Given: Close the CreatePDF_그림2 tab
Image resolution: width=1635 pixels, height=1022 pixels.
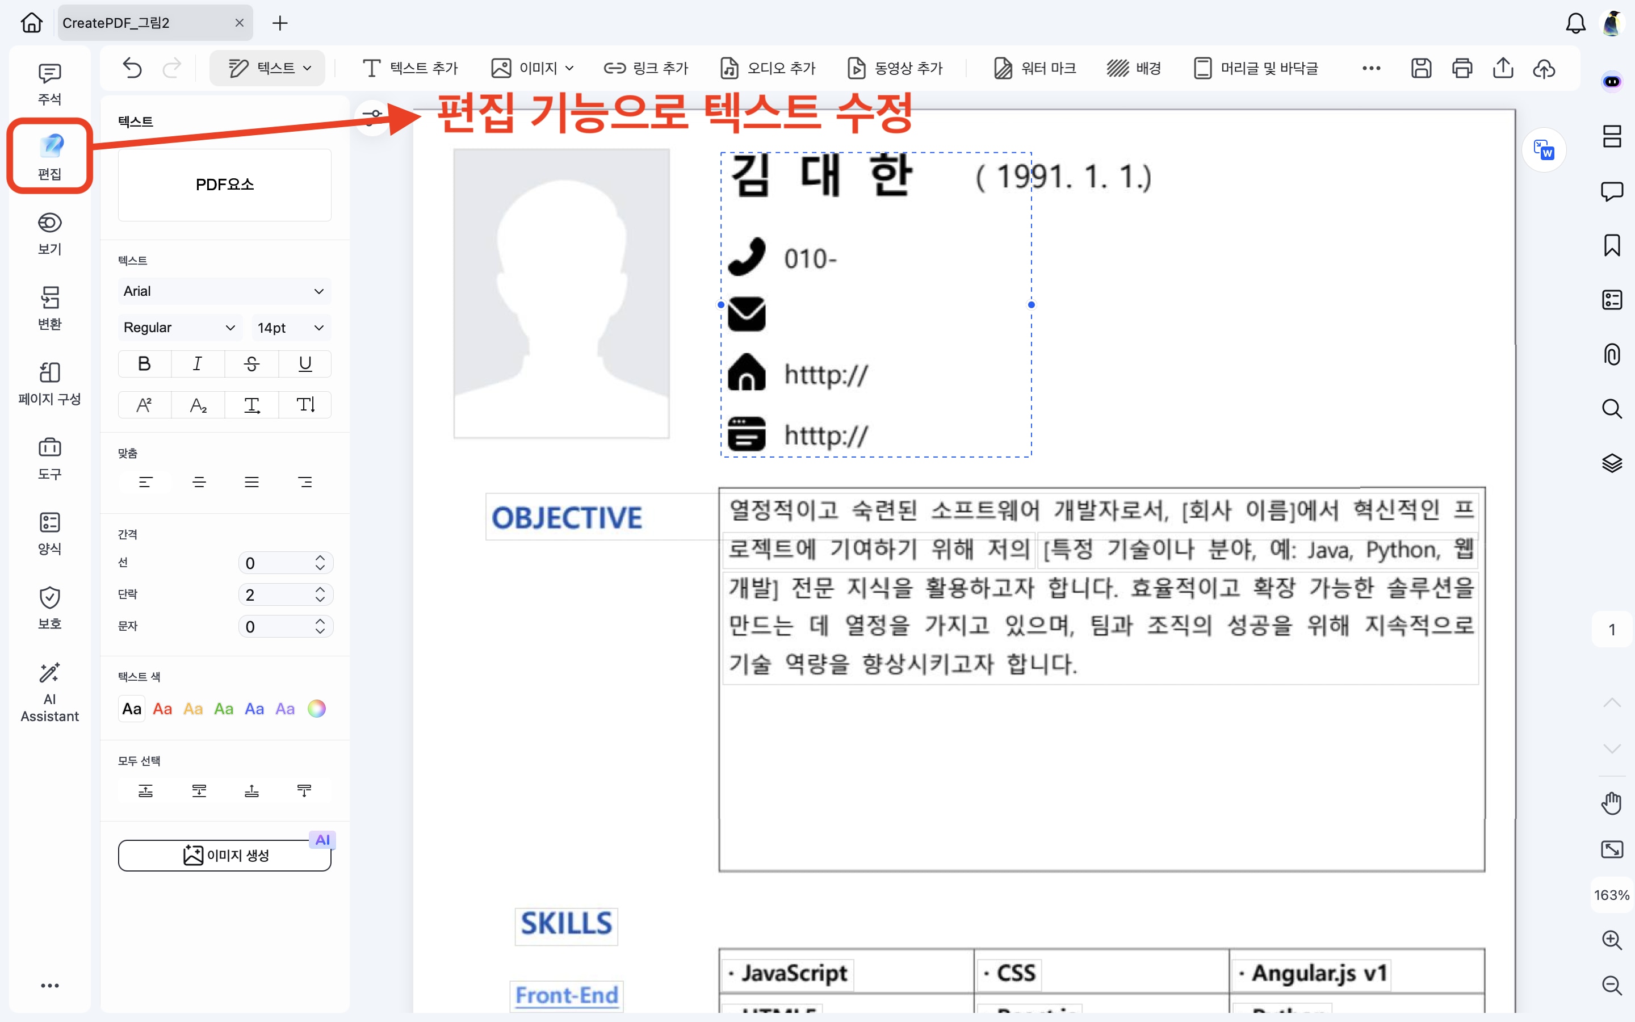Looking at the screenshot, I should tap(239, 22).
